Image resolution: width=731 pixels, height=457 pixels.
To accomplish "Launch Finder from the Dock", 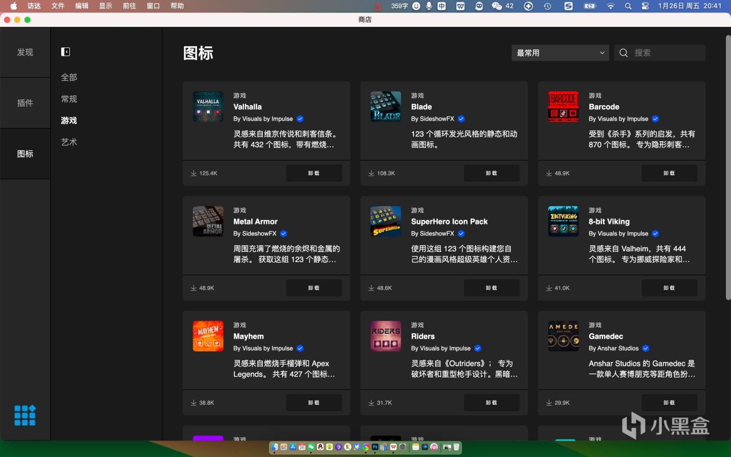I will coord(275,447).
